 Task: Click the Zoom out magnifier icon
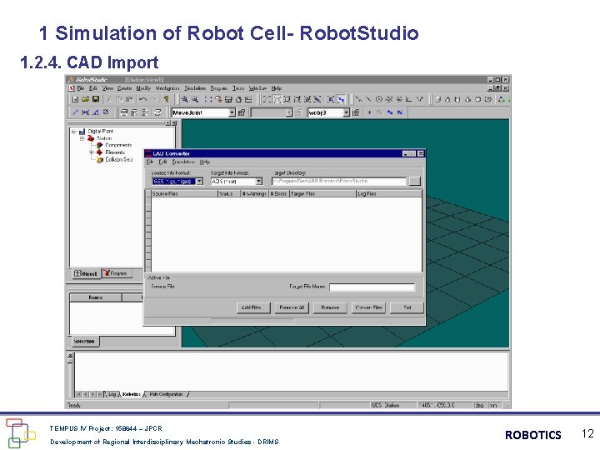tap(195, 99)
